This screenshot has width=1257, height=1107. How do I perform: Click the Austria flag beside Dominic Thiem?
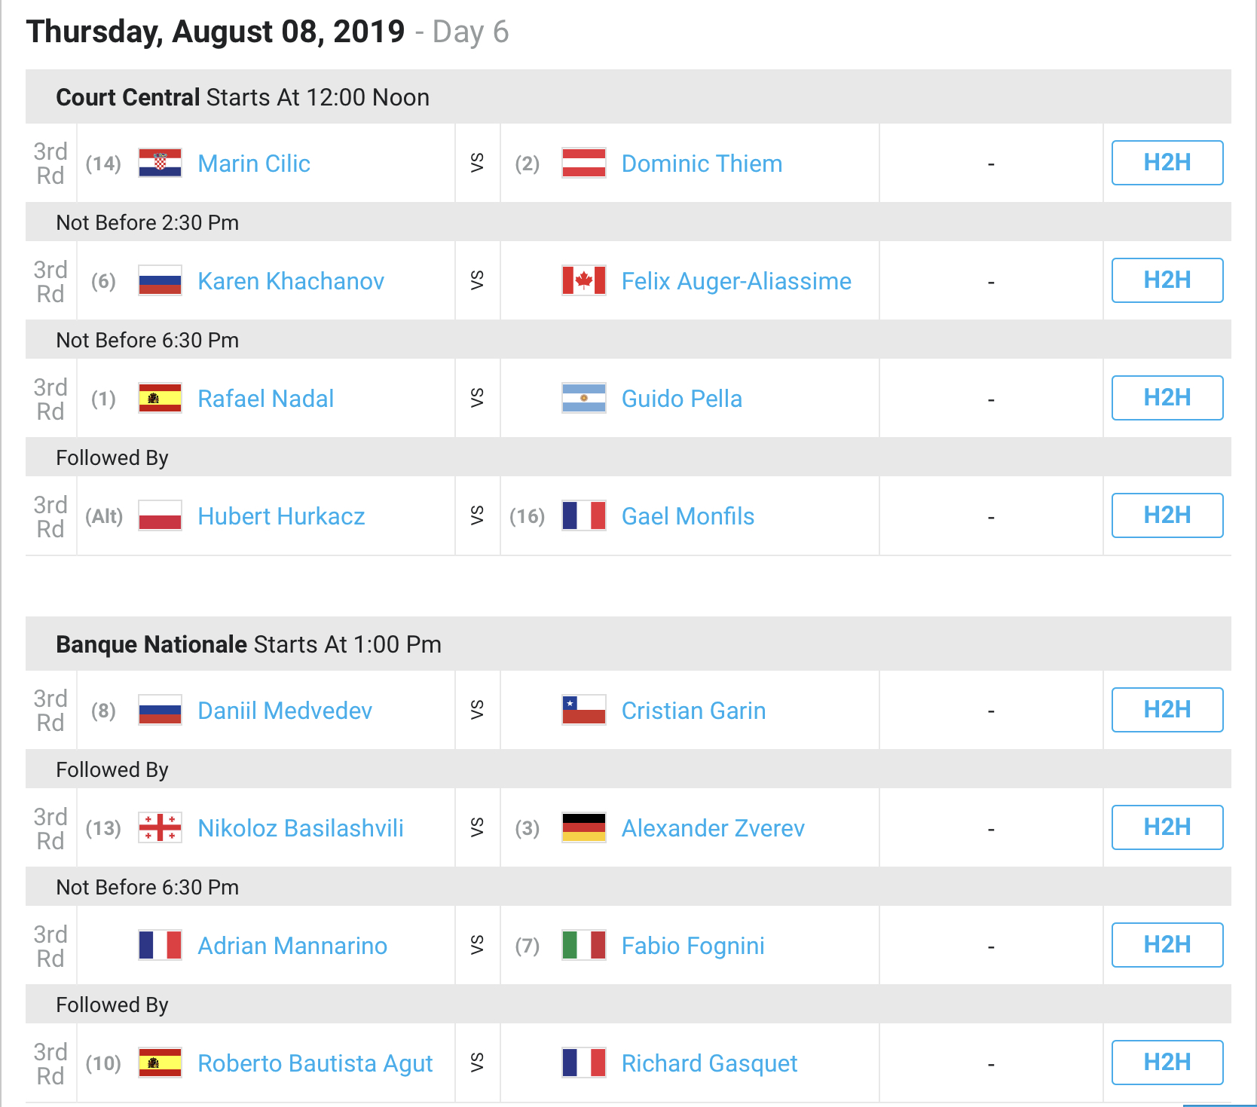click(x=584, y=163)
